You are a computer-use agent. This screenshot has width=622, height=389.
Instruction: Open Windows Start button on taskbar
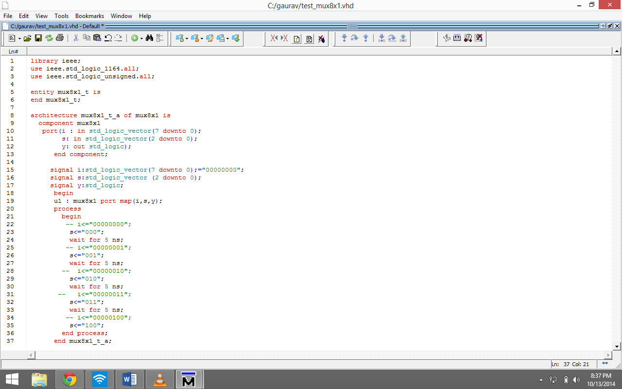[x=12, y=379]
